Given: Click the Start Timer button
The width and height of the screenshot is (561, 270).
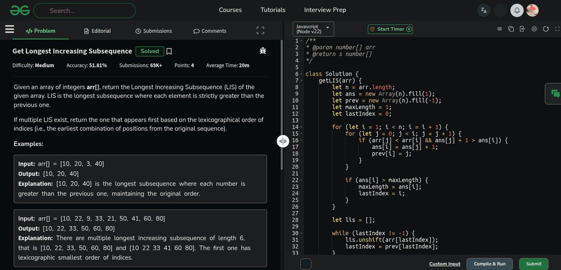Looking at the screenshot, I should 390,29.
